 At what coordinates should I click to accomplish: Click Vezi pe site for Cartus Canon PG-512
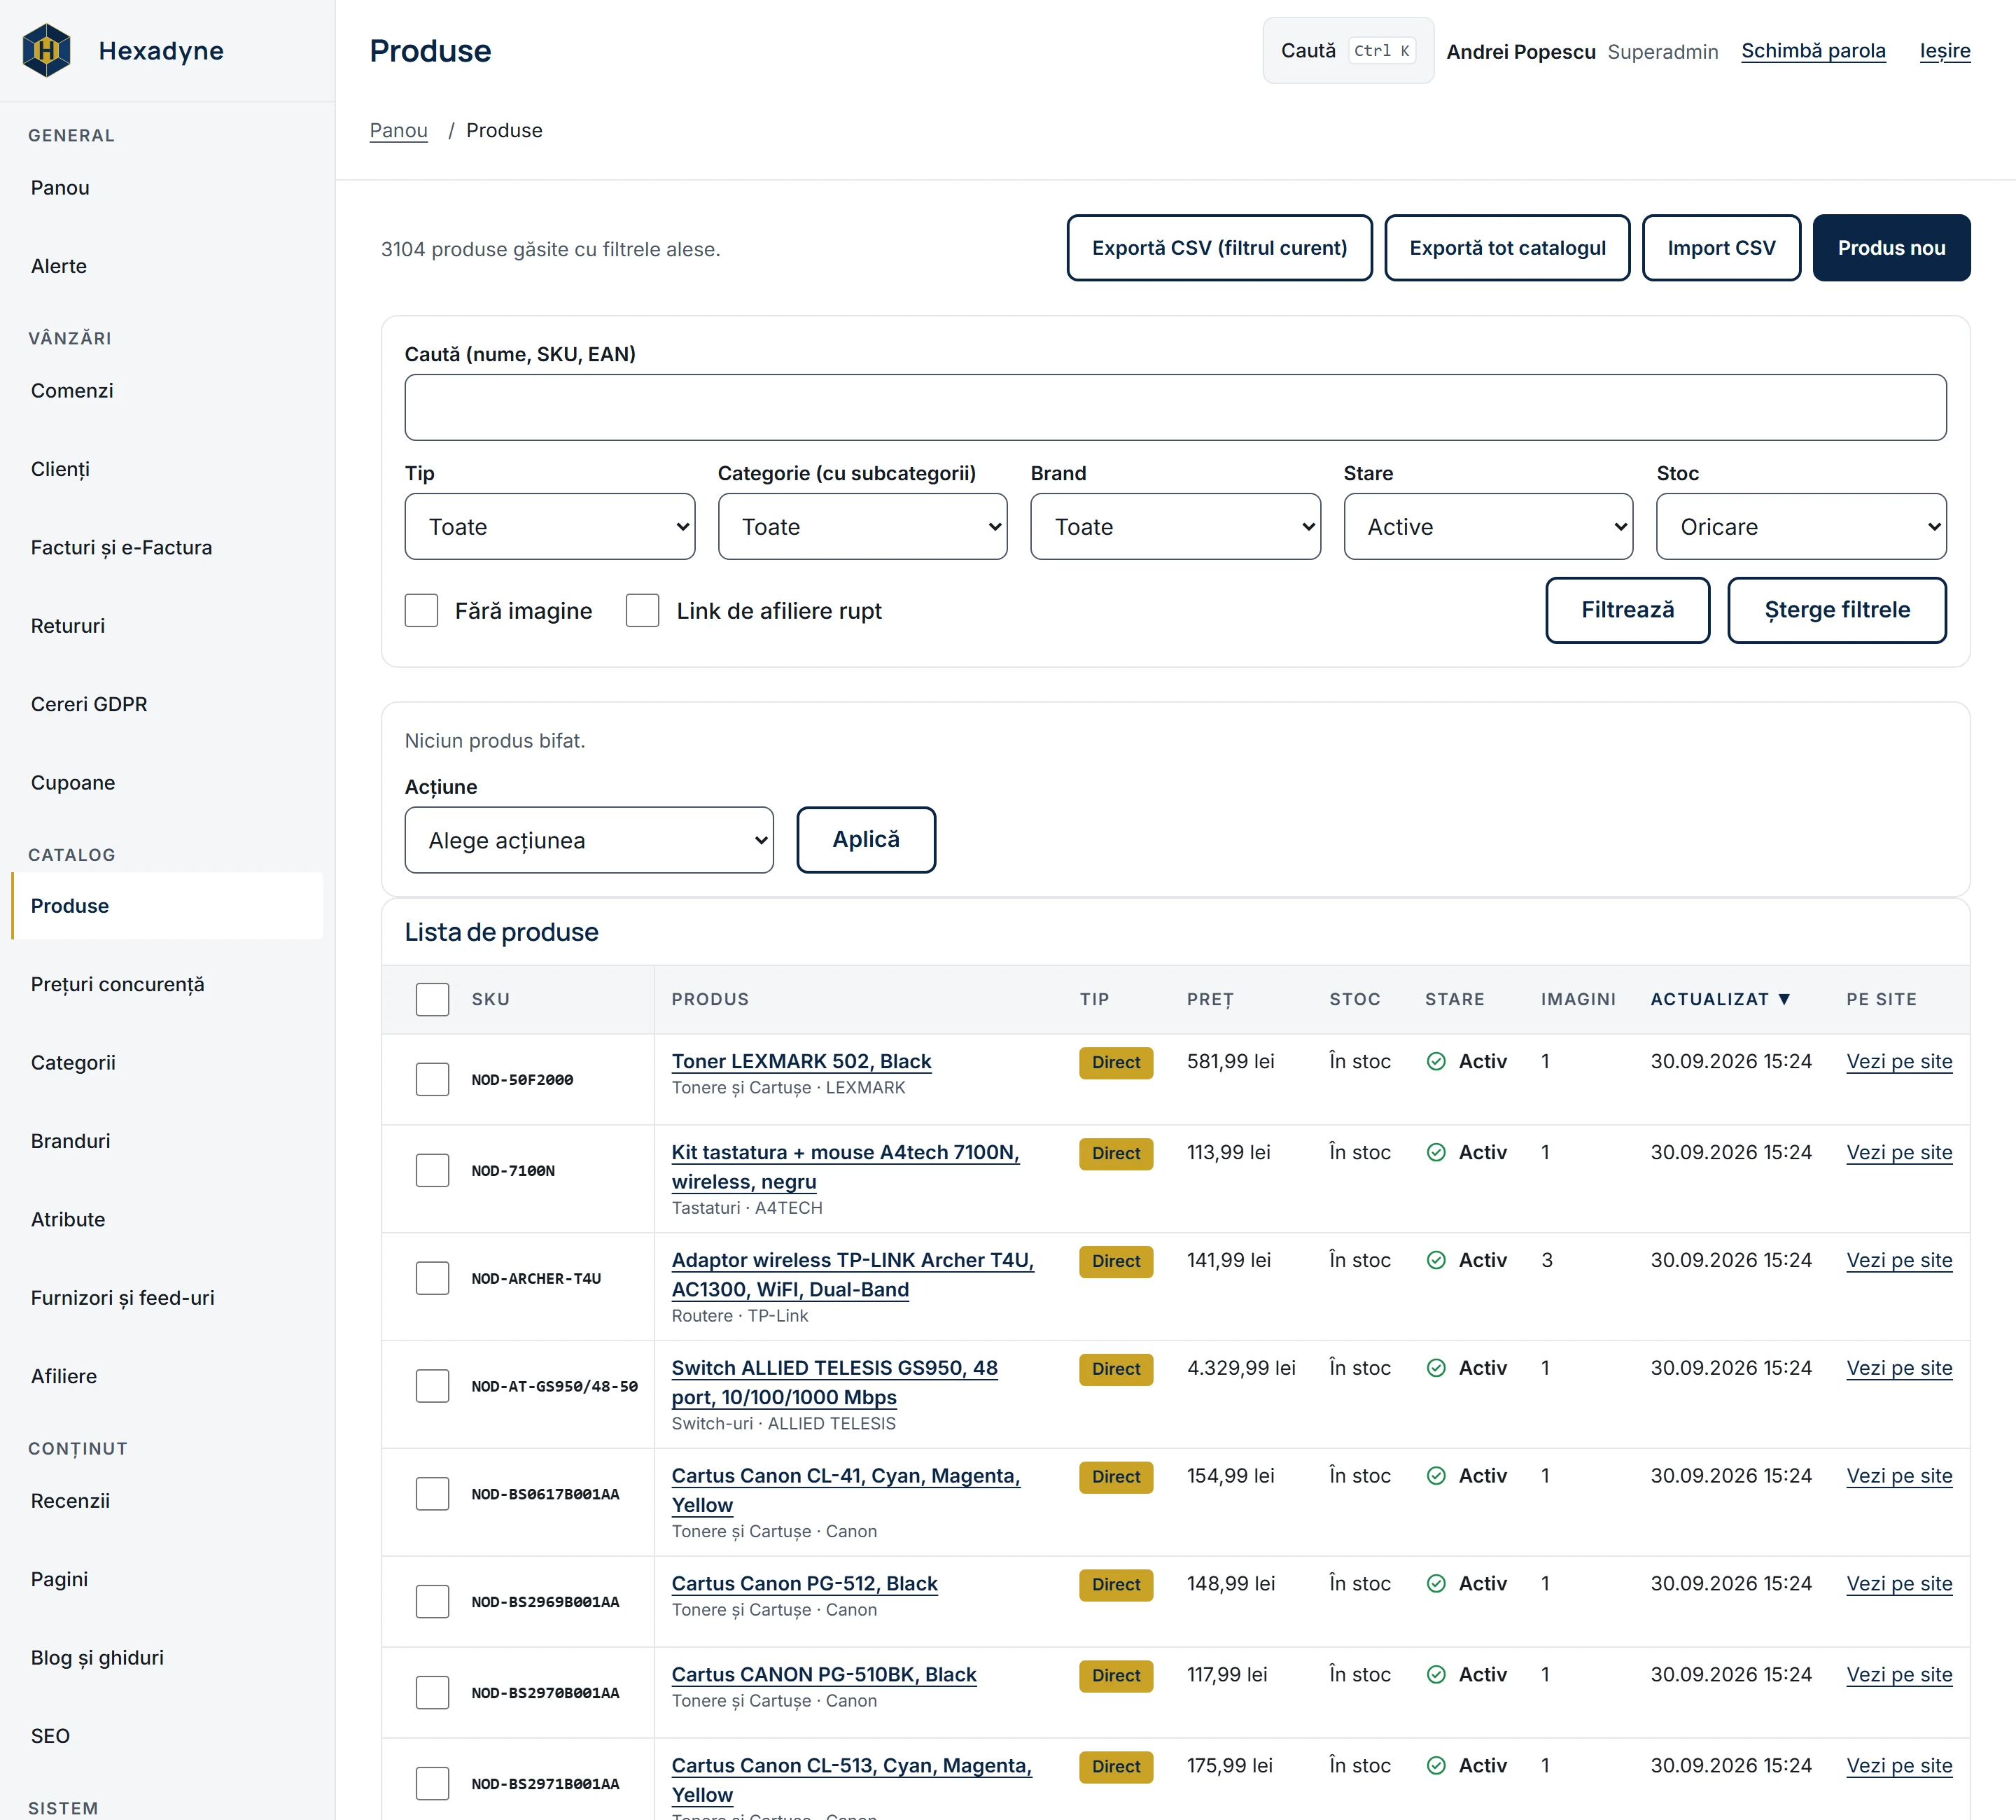point(1899,1584)
